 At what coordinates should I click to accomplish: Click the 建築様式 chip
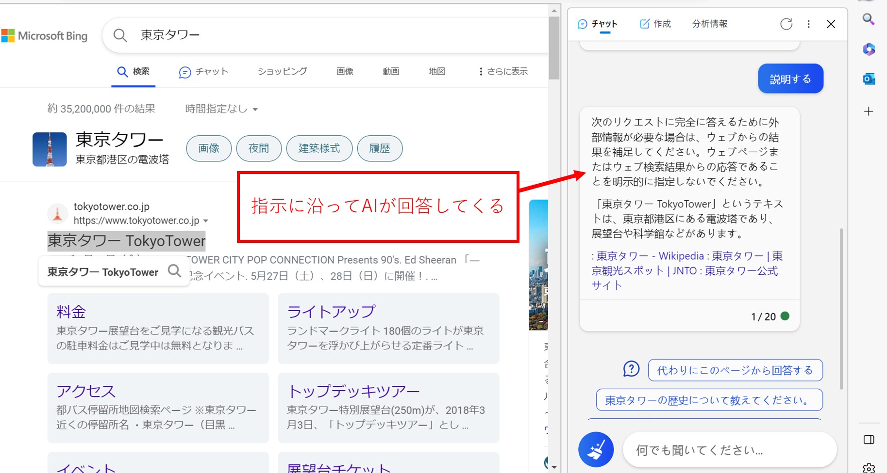tap(319, 148)
